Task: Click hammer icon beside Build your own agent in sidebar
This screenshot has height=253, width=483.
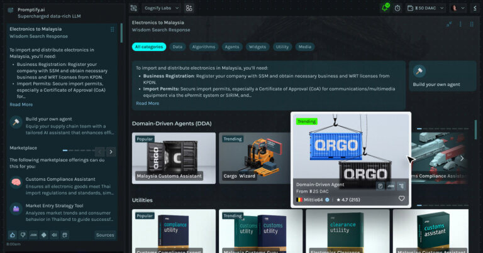Action: (x=16, y=122)
